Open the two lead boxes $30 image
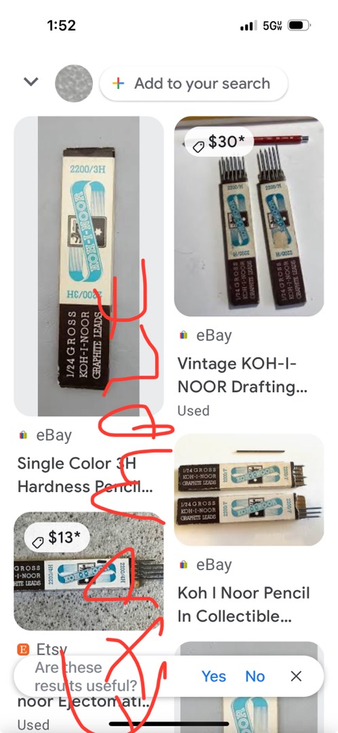The height and width of the screenshot is (733, 338). 249,216
